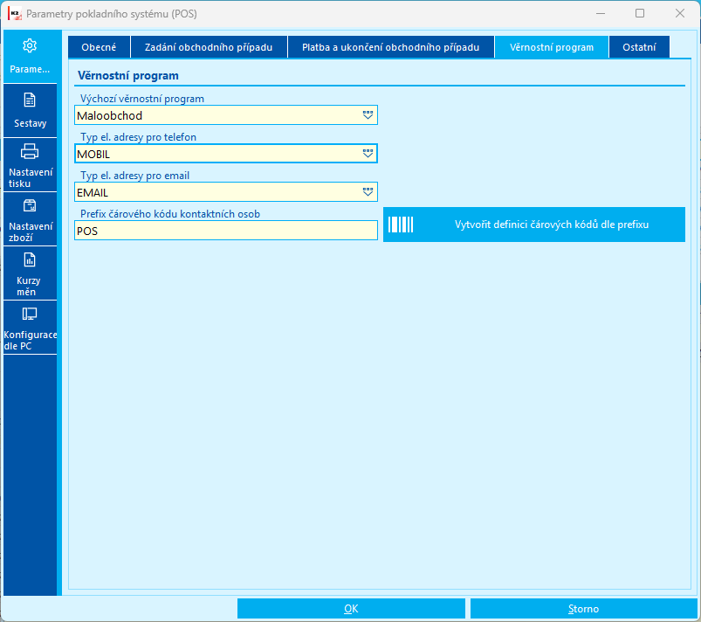Confirm with the OK button
This screenshot has height=622, width=701.
click(351, 609)
